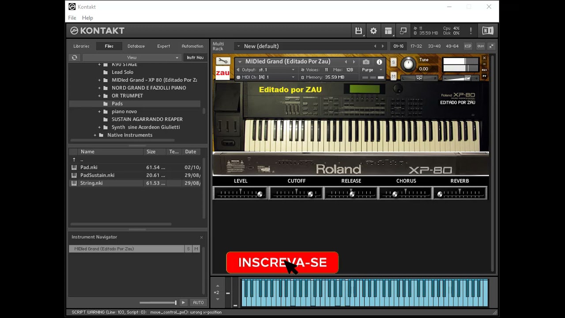Viewport: 565px width, 318px height.
Task: Open instrument edit mode wrench icon
Action: pyautogui.click(x=223, y=61)
